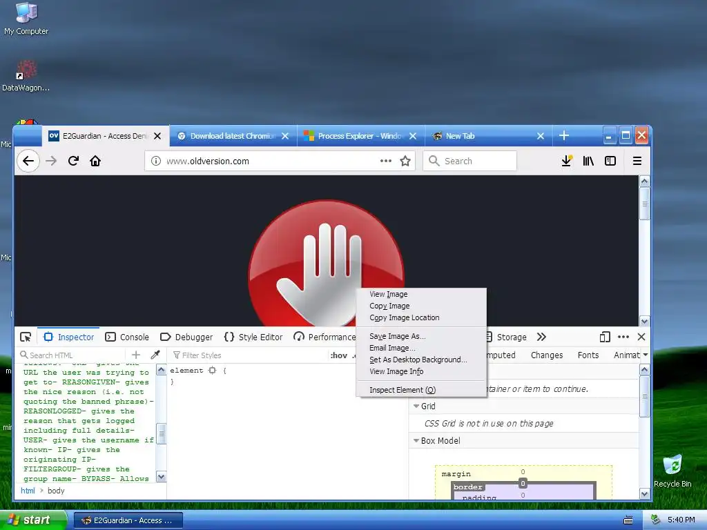Activate the element picker in devtools
Screen dimensions: 707x530
[x=26, y=337]
